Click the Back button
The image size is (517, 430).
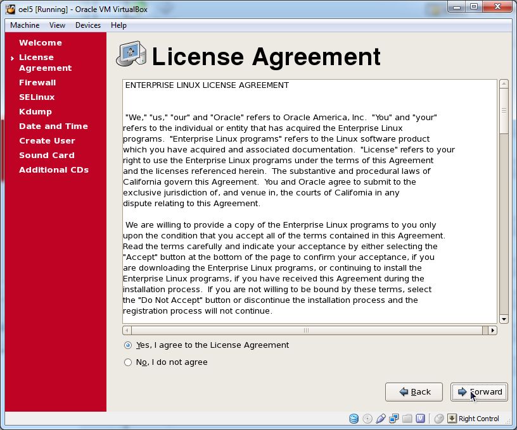click(414, 392)
